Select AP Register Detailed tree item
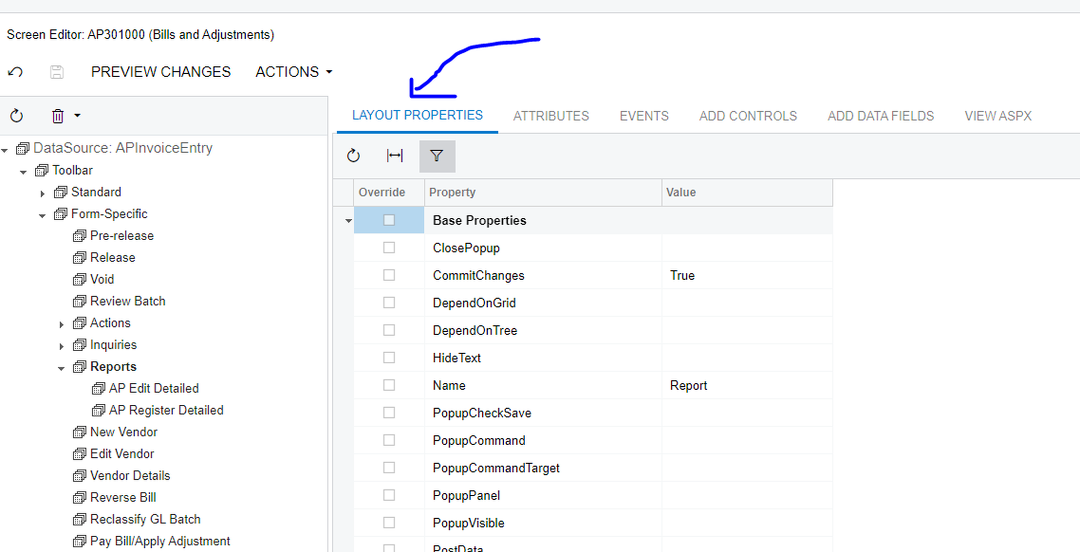Viewport: 1080px width, 552px height. coord(166,410)
